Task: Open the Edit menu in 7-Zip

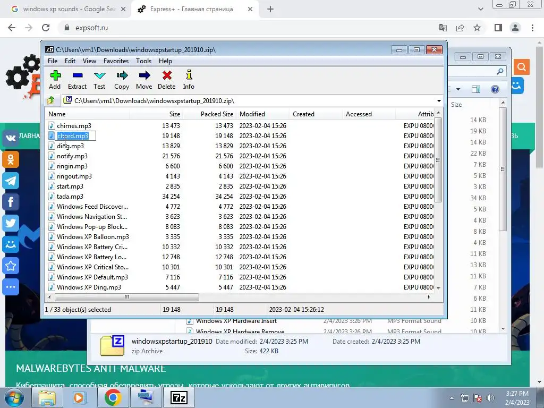Action: tap(70, 61)
